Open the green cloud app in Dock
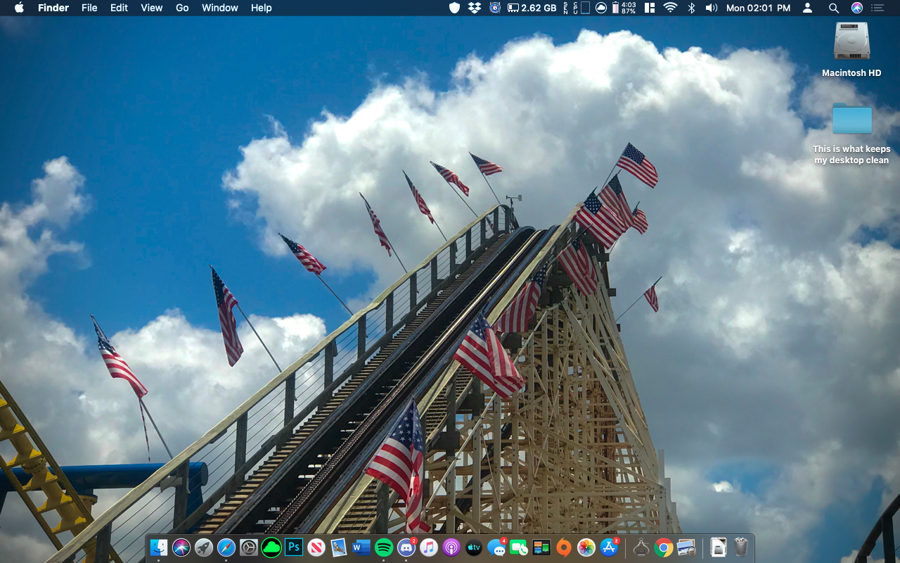This screenshot has width=900, height=563. click(271, 547)
